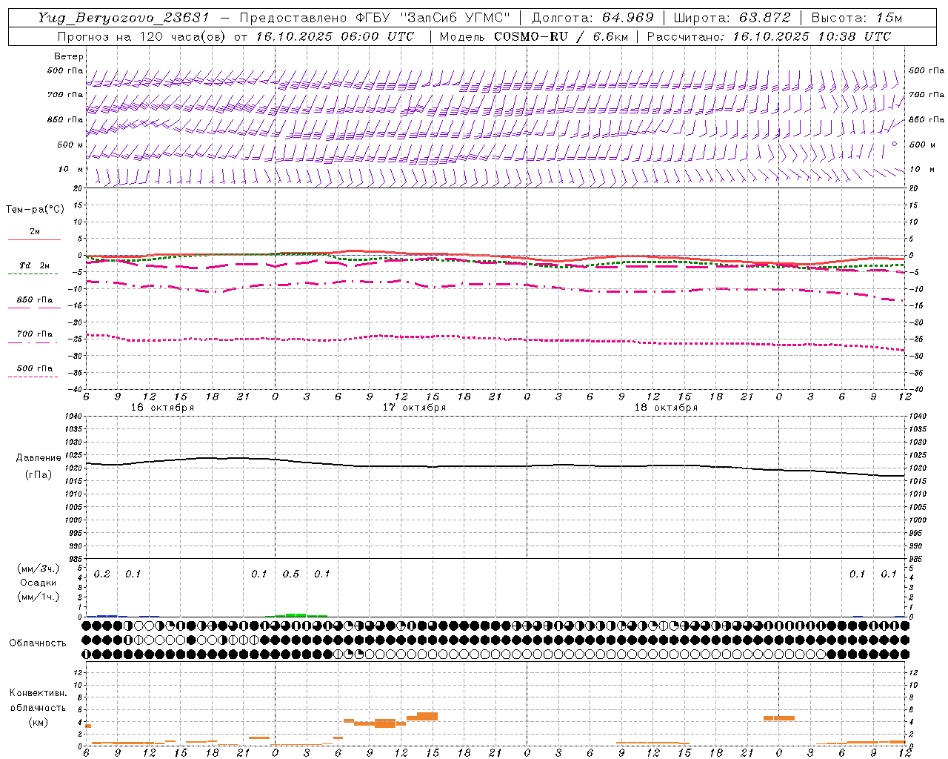Click the Широта: 63.872 header value
Screen dimensions: 948x759
[x=732, y=18]
